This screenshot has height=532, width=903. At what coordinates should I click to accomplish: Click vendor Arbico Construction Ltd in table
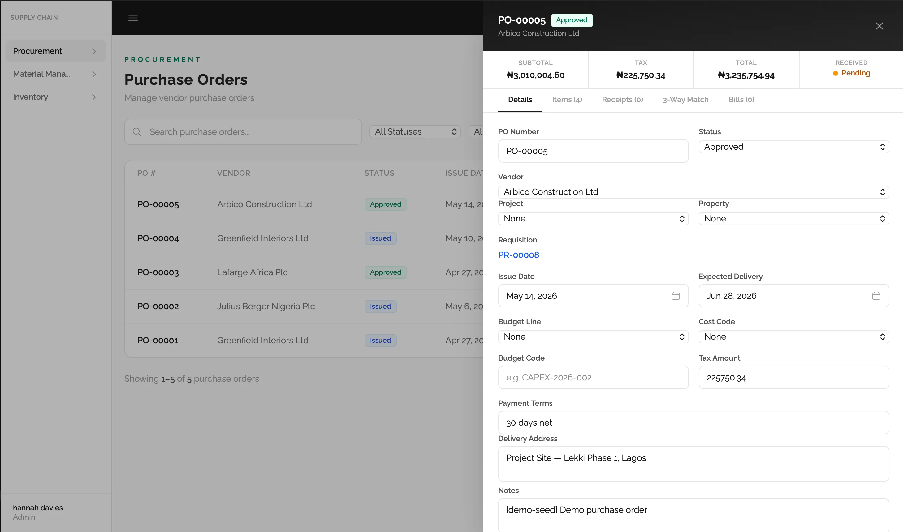(264, 204)
